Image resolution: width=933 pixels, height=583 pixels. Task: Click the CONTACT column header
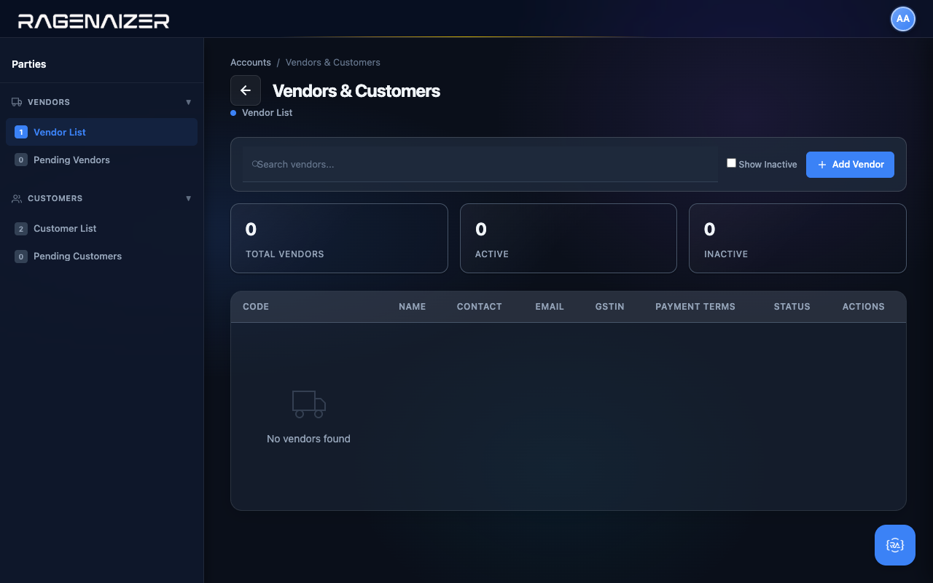point(480,307)
